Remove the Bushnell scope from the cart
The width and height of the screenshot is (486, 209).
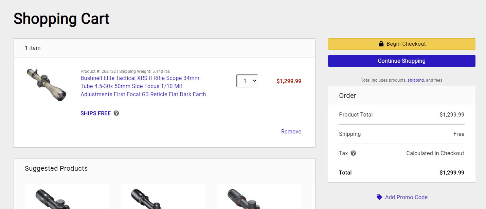[x=291, y=131]
